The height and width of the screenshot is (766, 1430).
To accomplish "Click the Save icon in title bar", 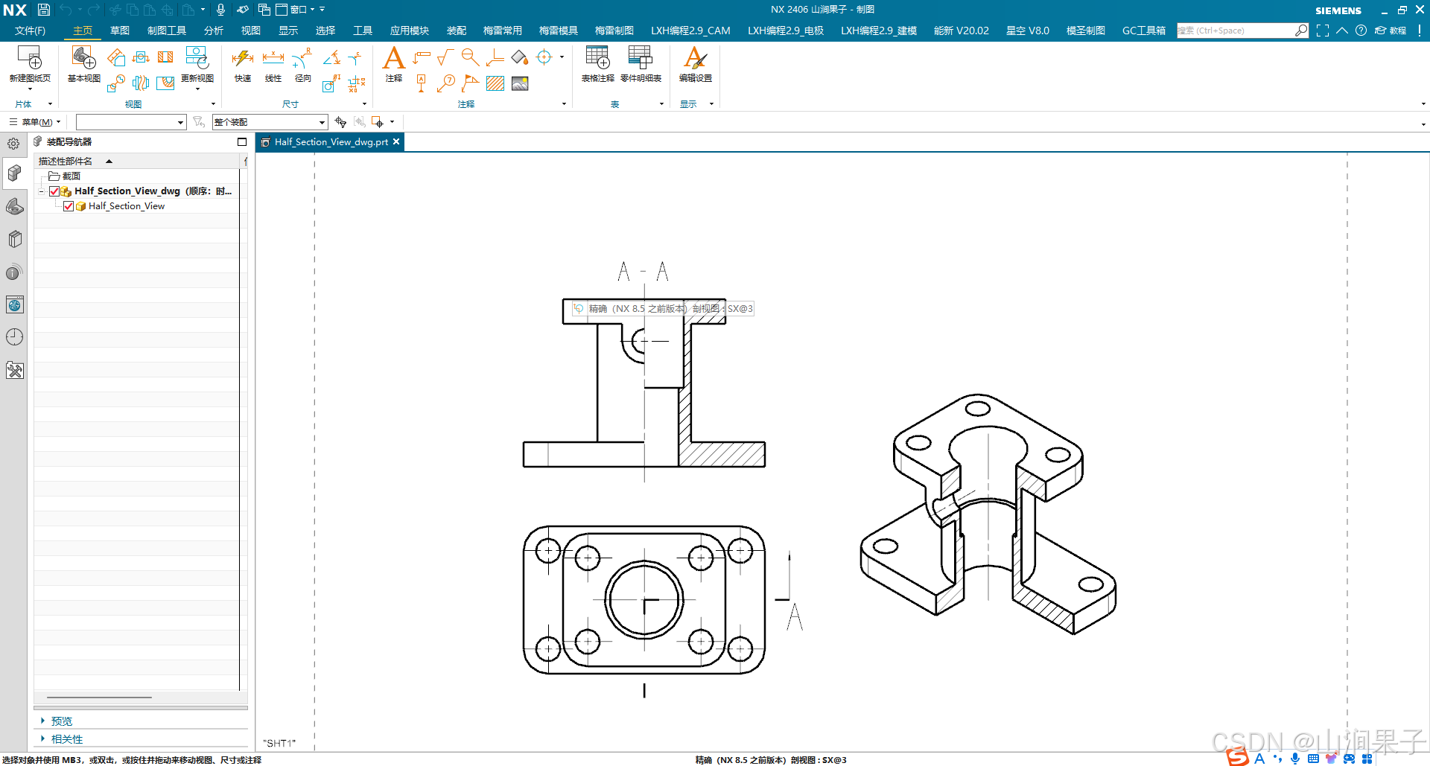I will 44,10.
